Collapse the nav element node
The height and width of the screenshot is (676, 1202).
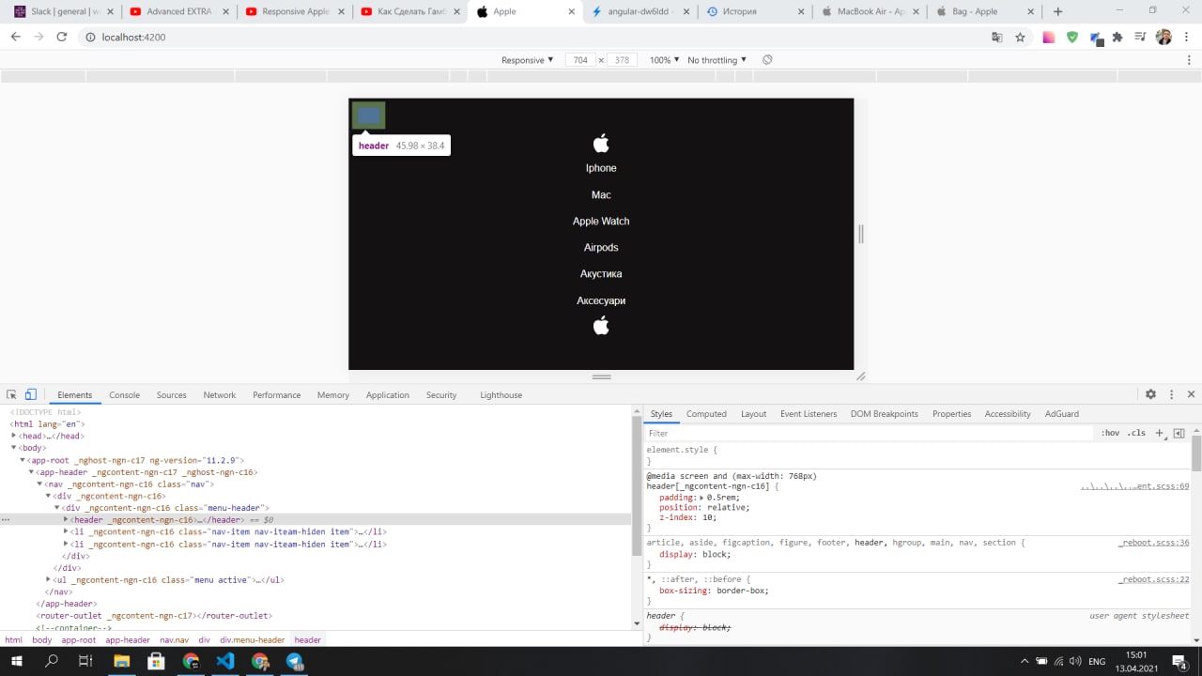point(39,484)
